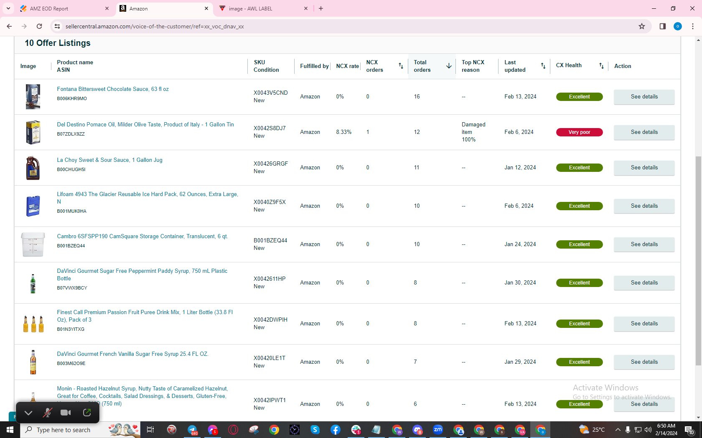The width and height of the screenshot is (702, 438).
Task: See details for DaVinci French Vanilla Syrup
Action: pos(644,362)
